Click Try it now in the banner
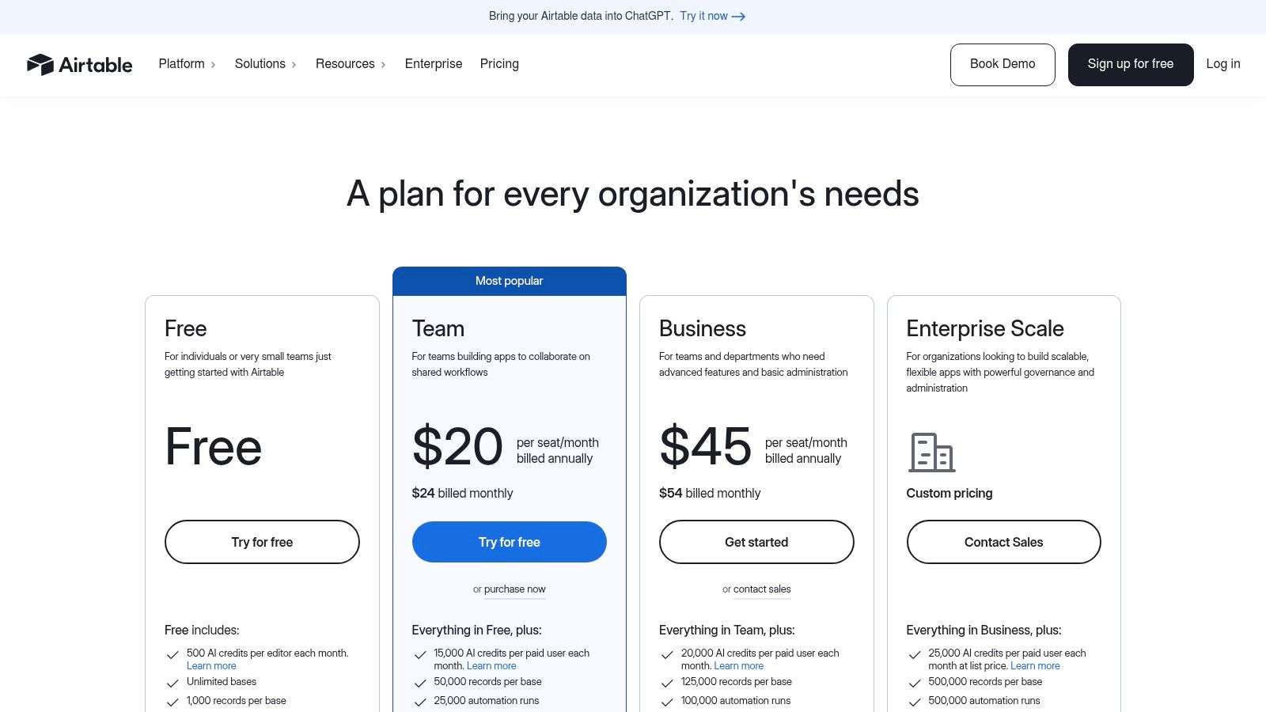Image resolution: width=1266 pixels, height=712 pixels. 703,16
